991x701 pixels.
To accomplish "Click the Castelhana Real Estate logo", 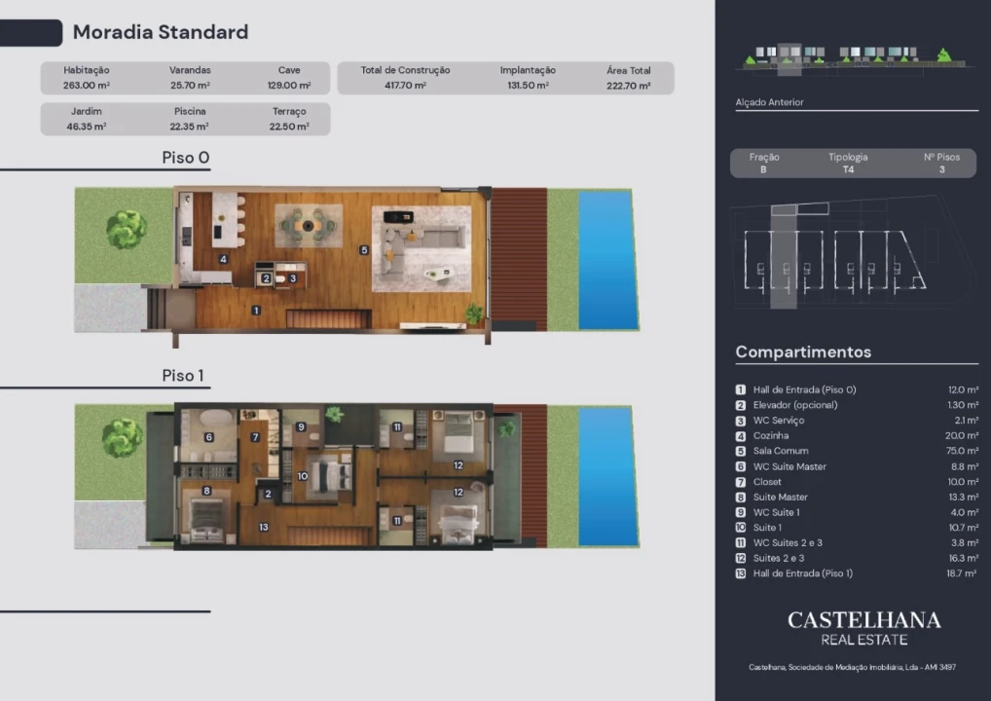I will (864, 628).
